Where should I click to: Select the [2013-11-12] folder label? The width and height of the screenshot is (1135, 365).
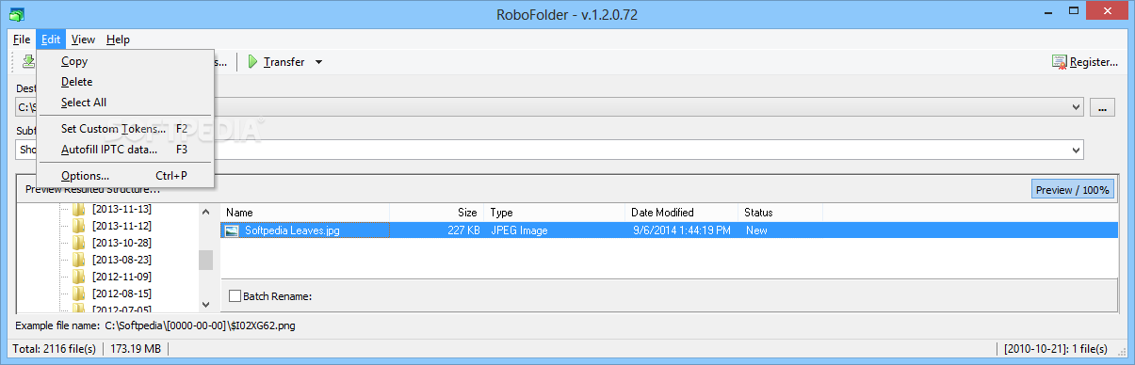tap(121, 226)
